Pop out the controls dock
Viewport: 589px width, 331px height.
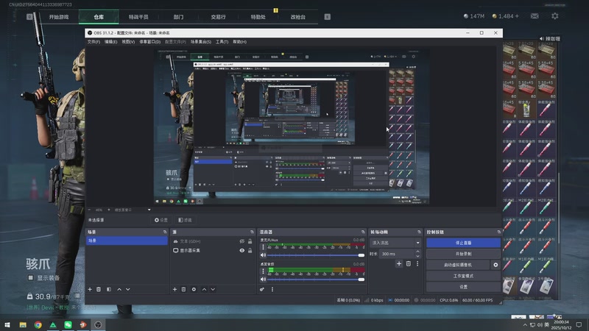[x=499, y=232]
